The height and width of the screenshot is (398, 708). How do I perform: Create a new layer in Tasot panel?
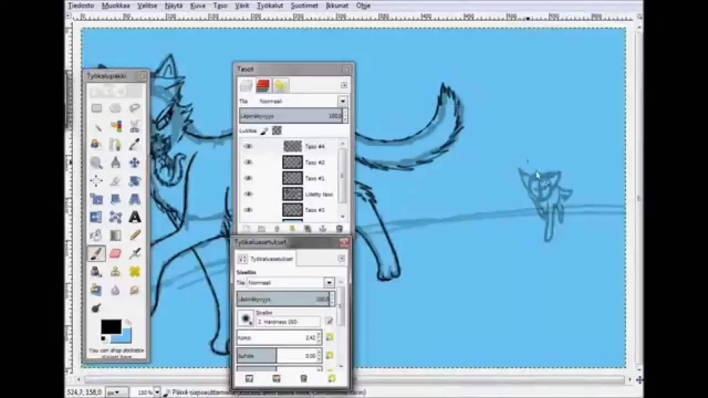(246, 229)
